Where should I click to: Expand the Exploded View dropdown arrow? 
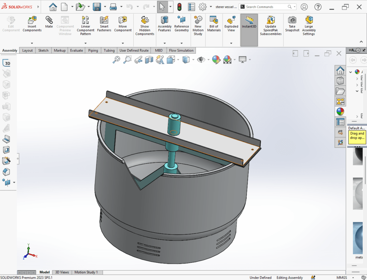231,43
